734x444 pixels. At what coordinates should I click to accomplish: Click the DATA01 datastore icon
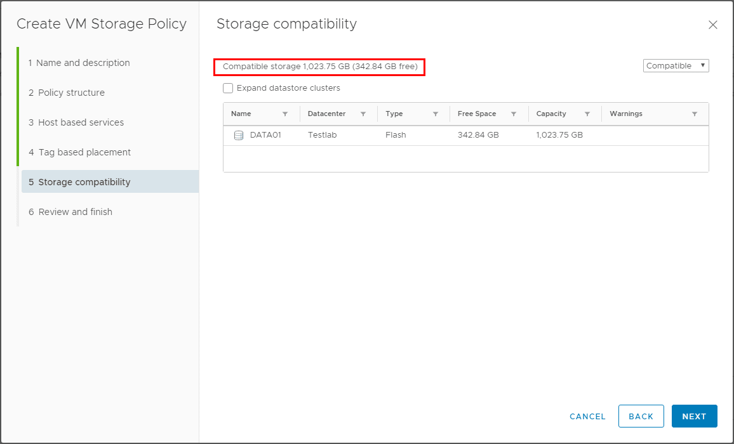click(x=239, y=135)
